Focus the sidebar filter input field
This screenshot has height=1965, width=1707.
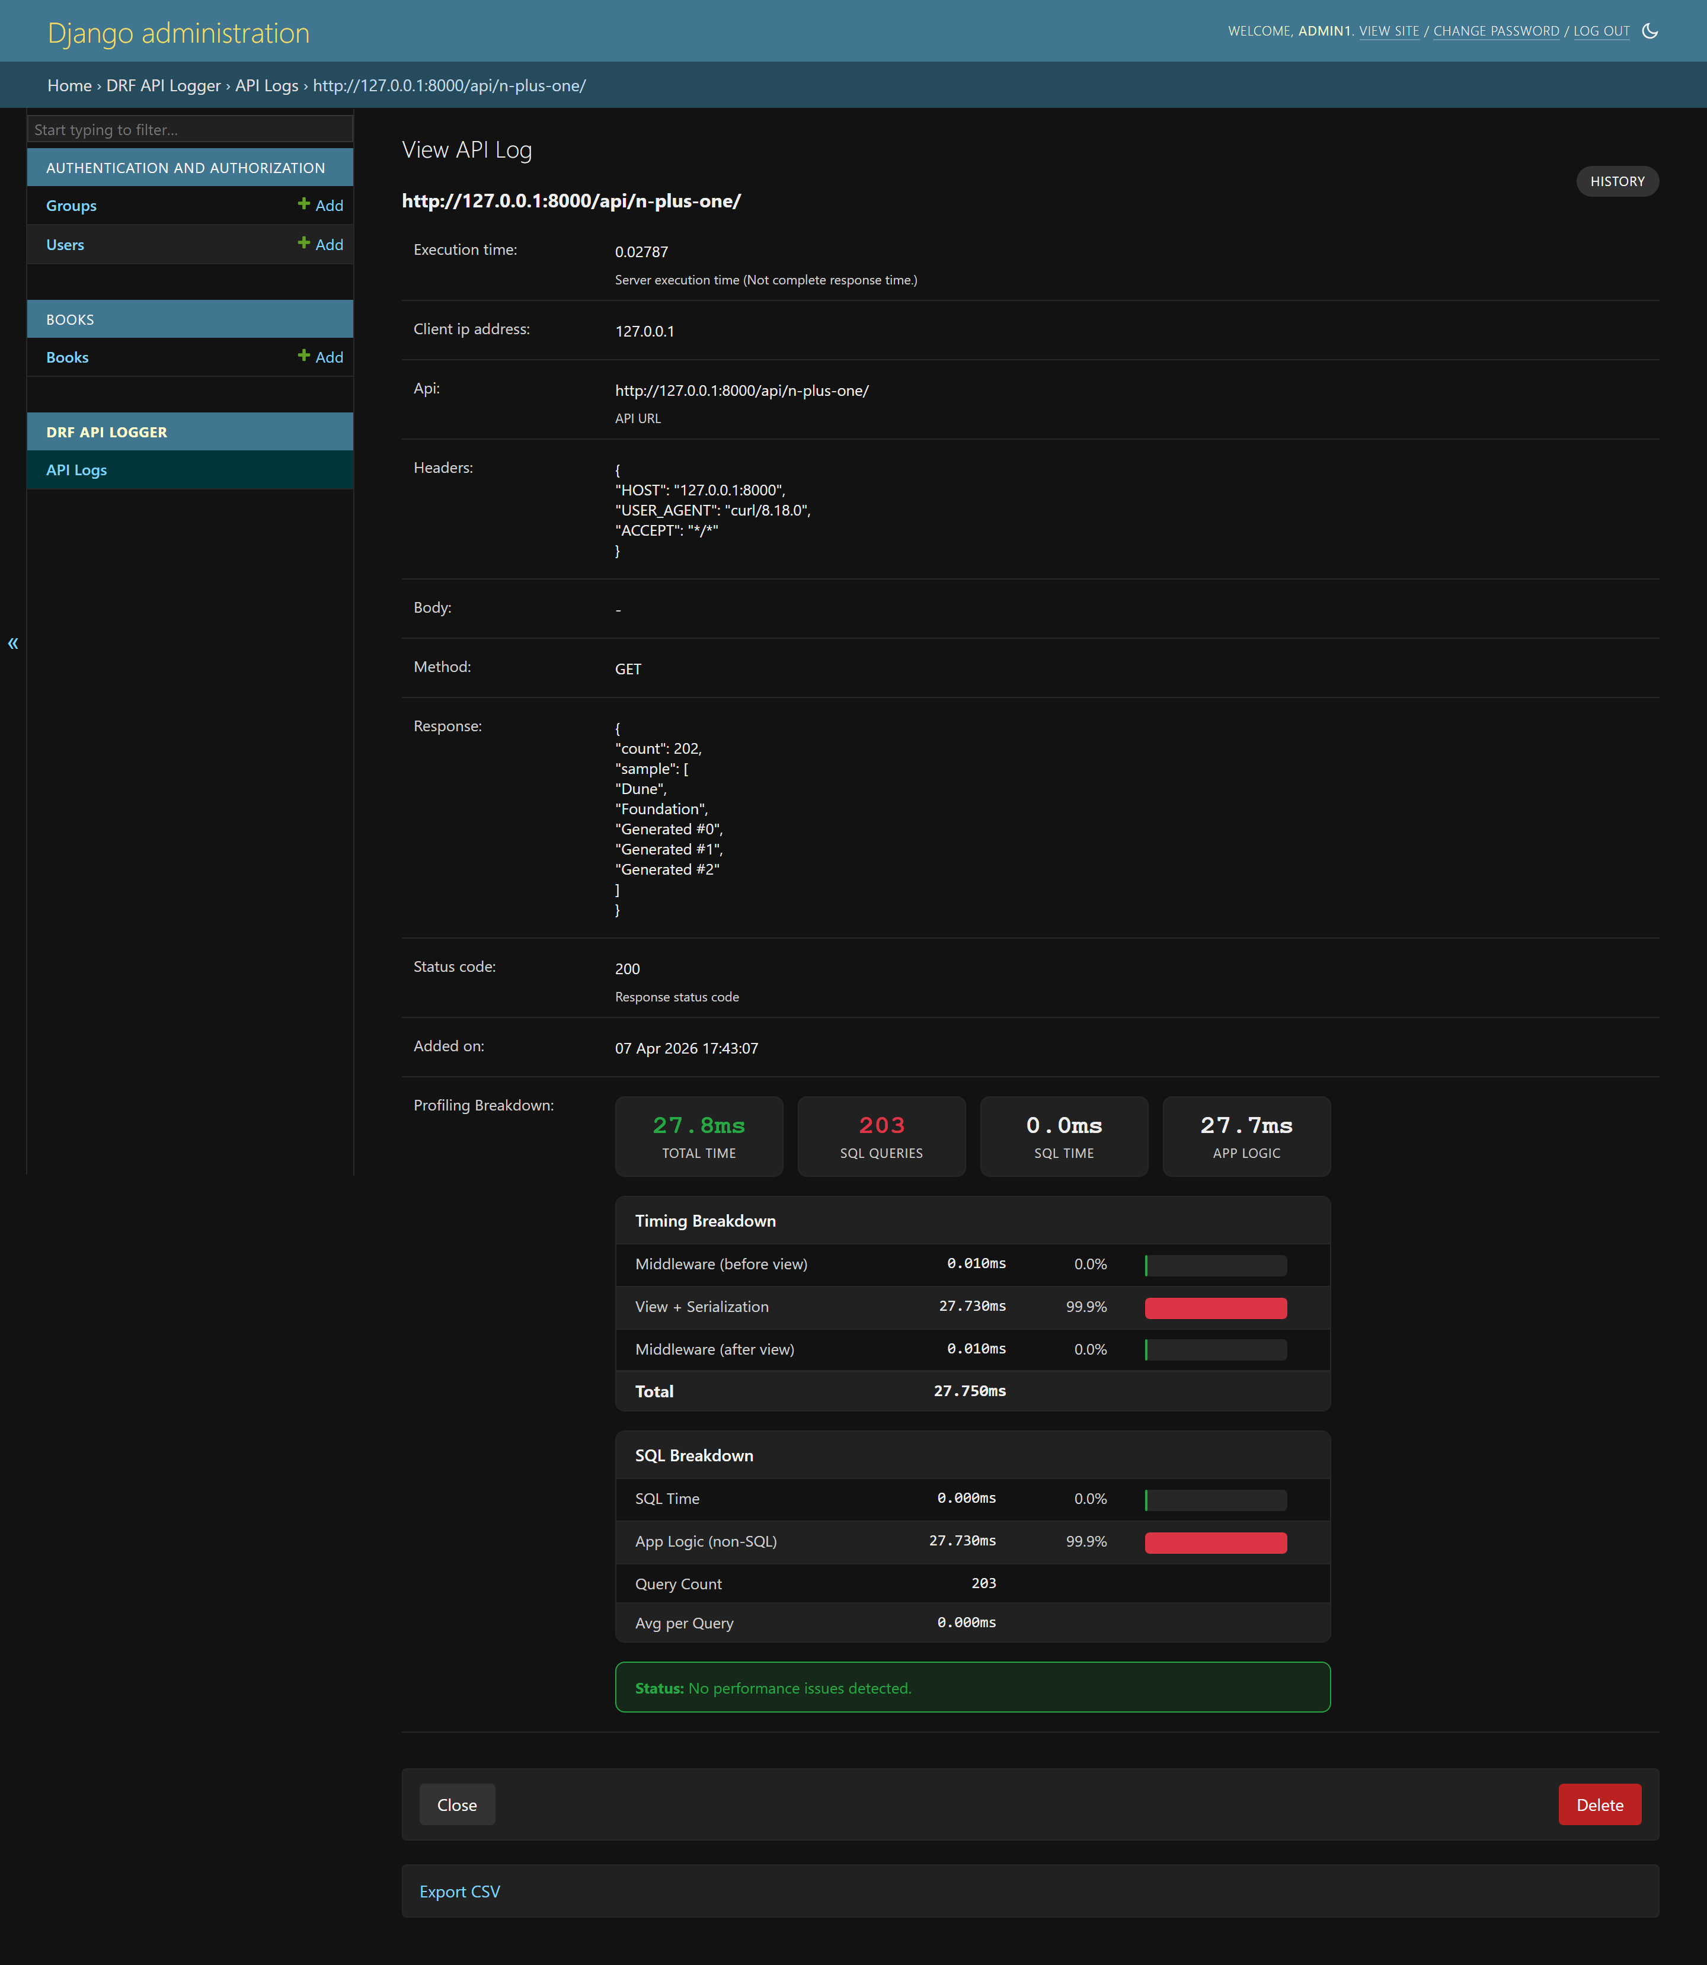(x=190, y=130)
